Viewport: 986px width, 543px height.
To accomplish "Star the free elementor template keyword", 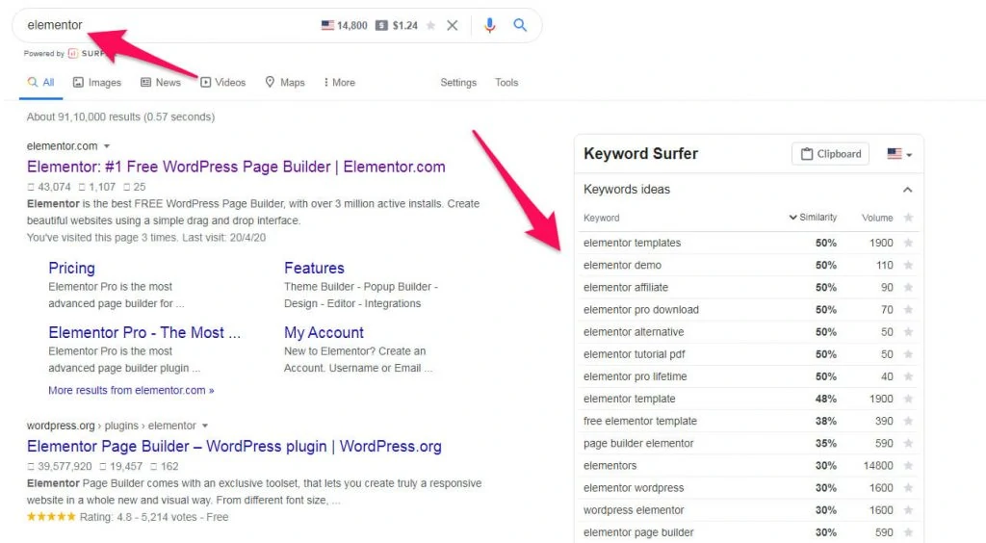I will (x=908, y=421).
